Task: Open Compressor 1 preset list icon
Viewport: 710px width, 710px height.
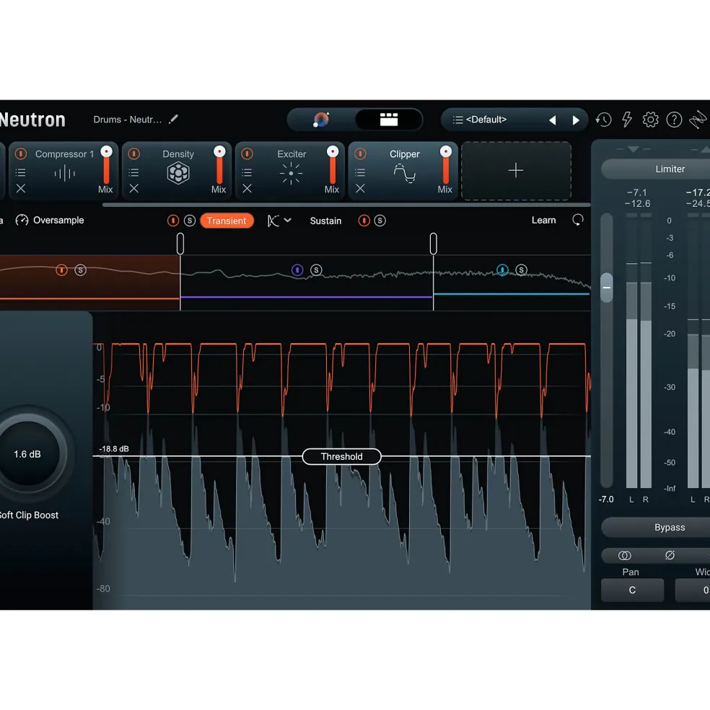Action: pos(20,172)
